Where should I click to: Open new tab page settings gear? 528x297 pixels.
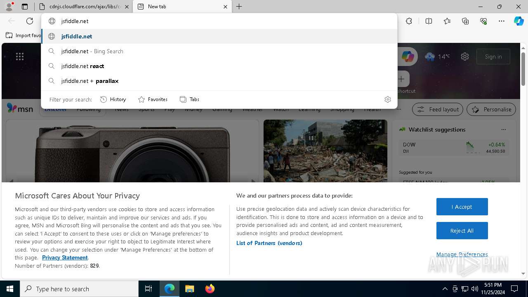465,57
